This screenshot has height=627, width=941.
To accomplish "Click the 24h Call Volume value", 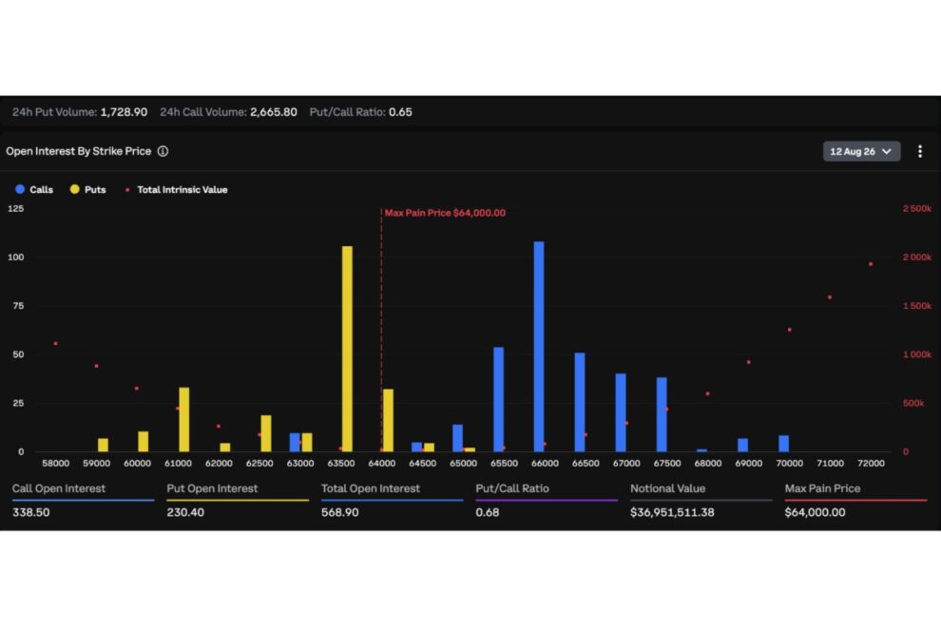I will [x=274, y=112].
